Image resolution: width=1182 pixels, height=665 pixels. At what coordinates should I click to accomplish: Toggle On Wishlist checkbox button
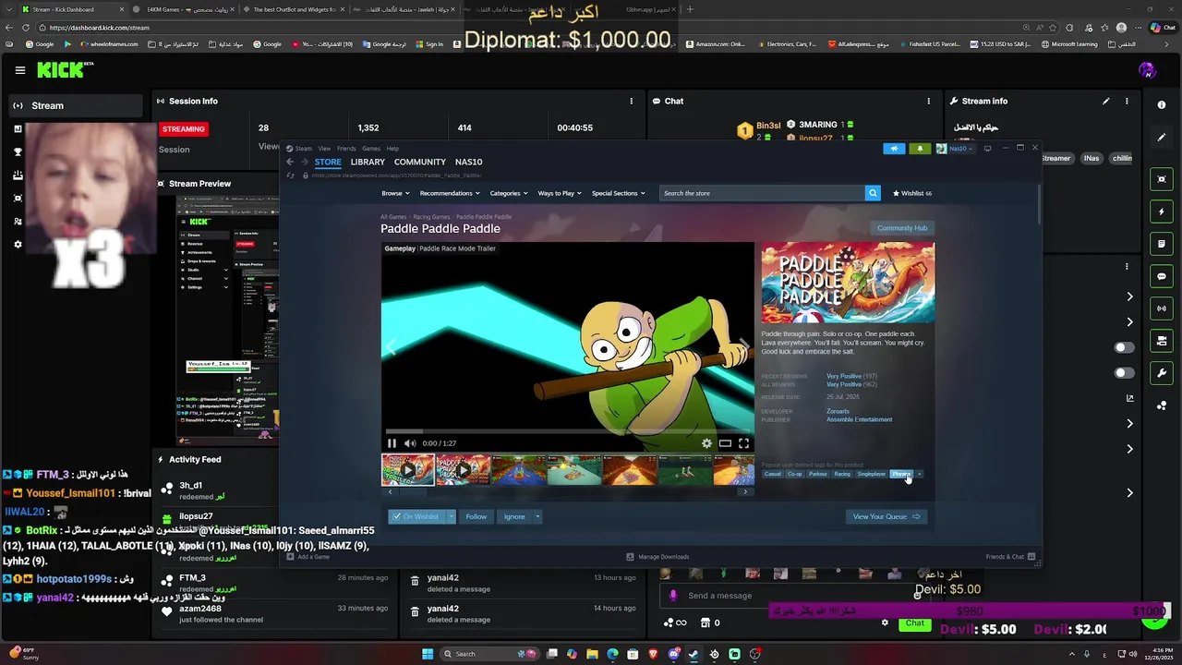click(416, 516)
